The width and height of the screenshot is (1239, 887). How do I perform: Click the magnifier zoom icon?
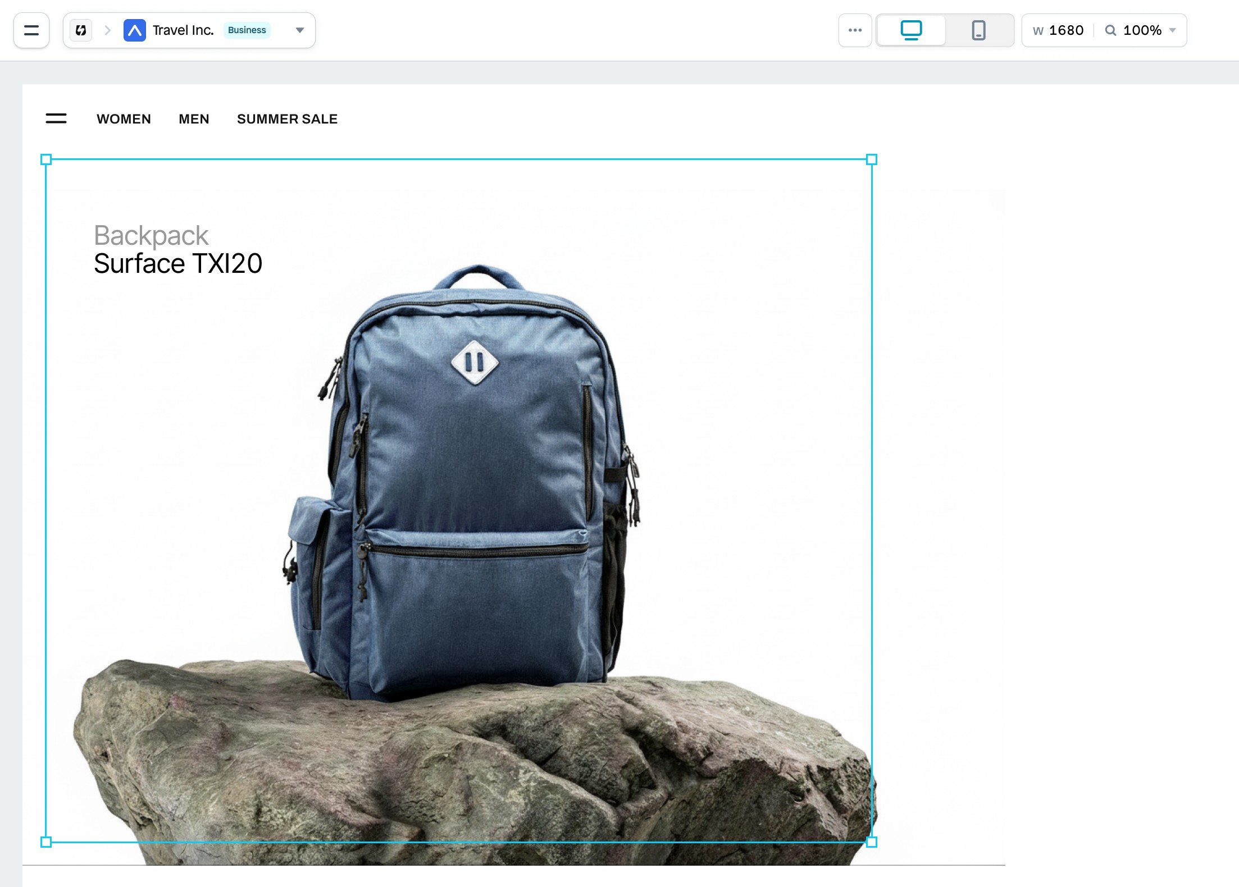[x=1110, y=30]
